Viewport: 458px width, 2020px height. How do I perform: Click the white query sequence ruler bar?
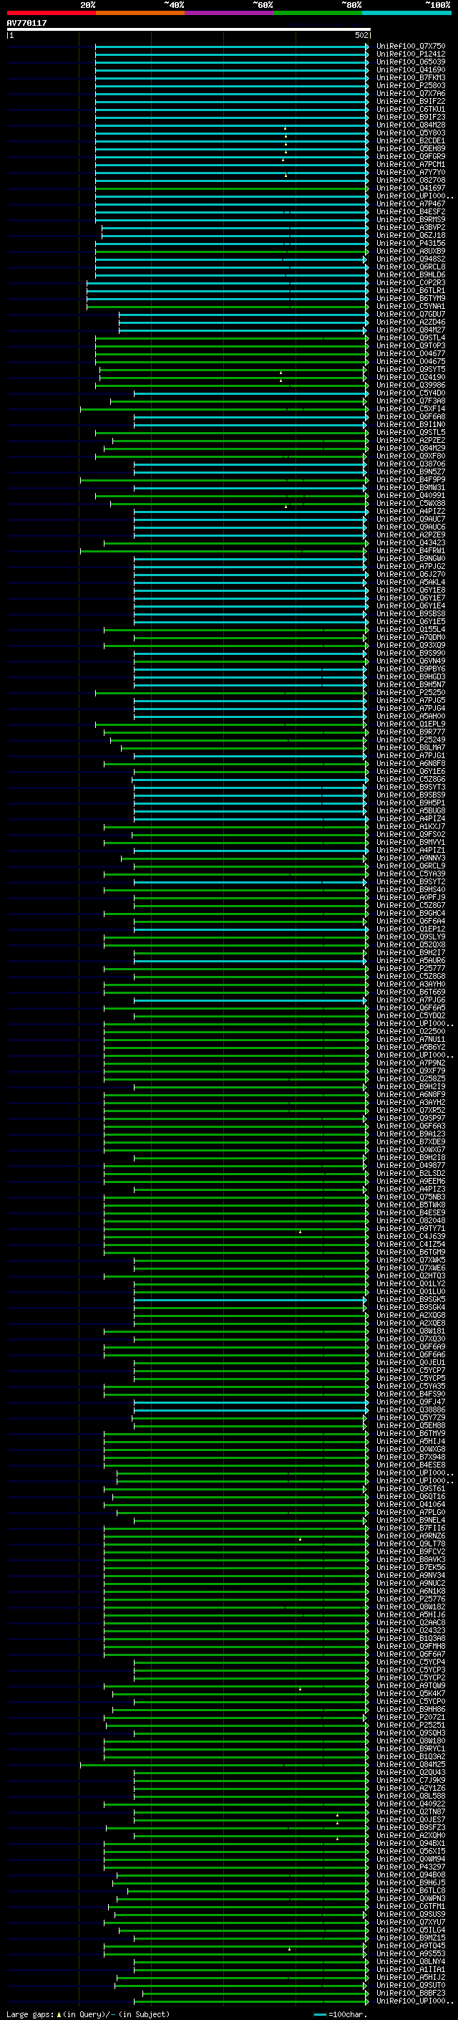click(x=188, y=29)
